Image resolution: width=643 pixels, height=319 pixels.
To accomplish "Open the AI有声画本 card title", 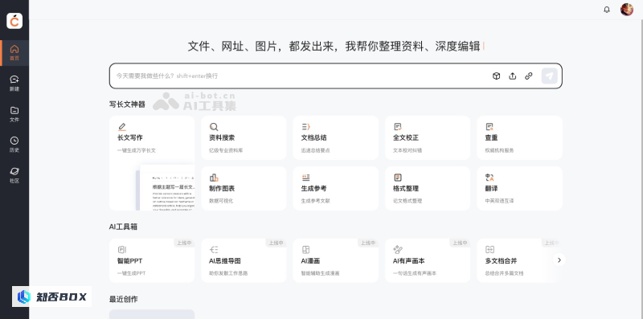I will click(408, 261).
